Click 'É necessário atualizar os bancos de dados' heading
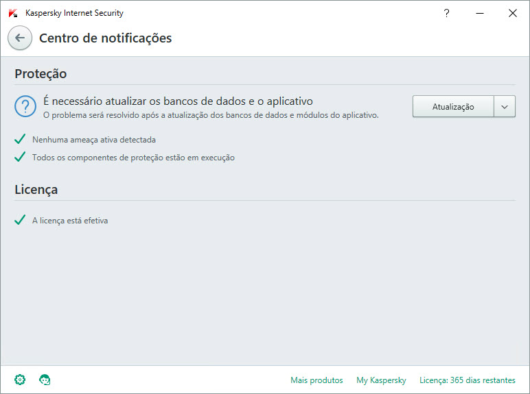This screenshot has height=394, width=530. (x=178, y=101)
